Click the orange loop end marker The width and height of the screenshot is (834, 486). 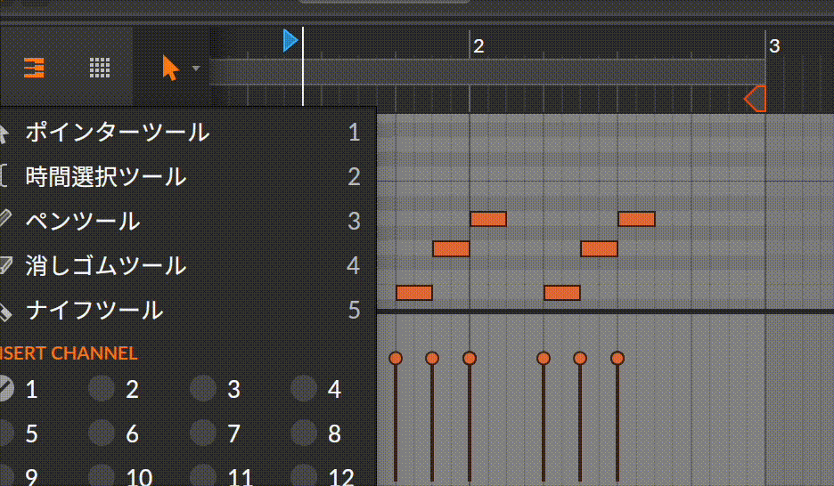[x=756, y=99]
